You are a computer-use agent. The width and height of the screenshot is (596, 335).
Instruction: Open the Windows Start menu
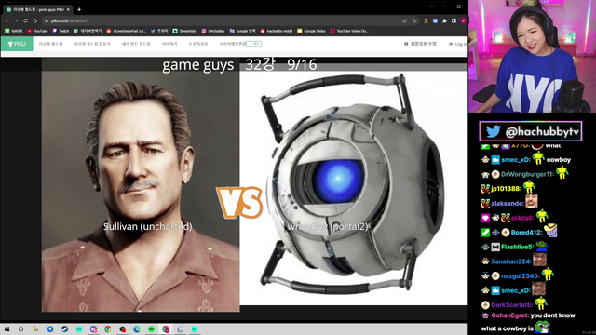(7, 329)
